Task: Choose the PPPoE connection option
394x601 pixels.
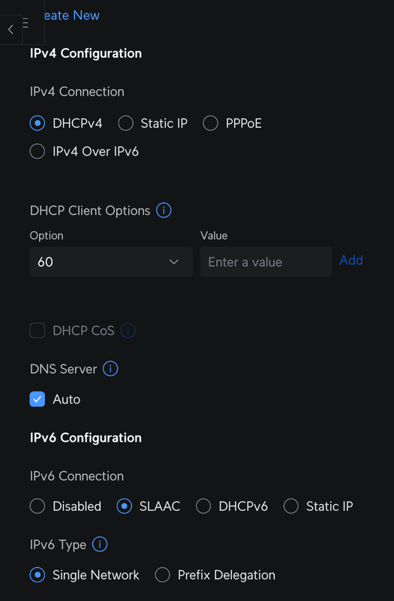Action: [x=210, y=123]
